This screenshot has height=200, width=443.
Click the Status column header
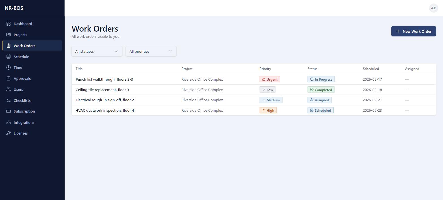[312, 69]
